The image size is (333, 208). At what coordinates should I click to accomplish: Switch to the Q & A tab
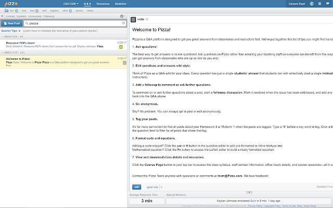tap(87, 4)
